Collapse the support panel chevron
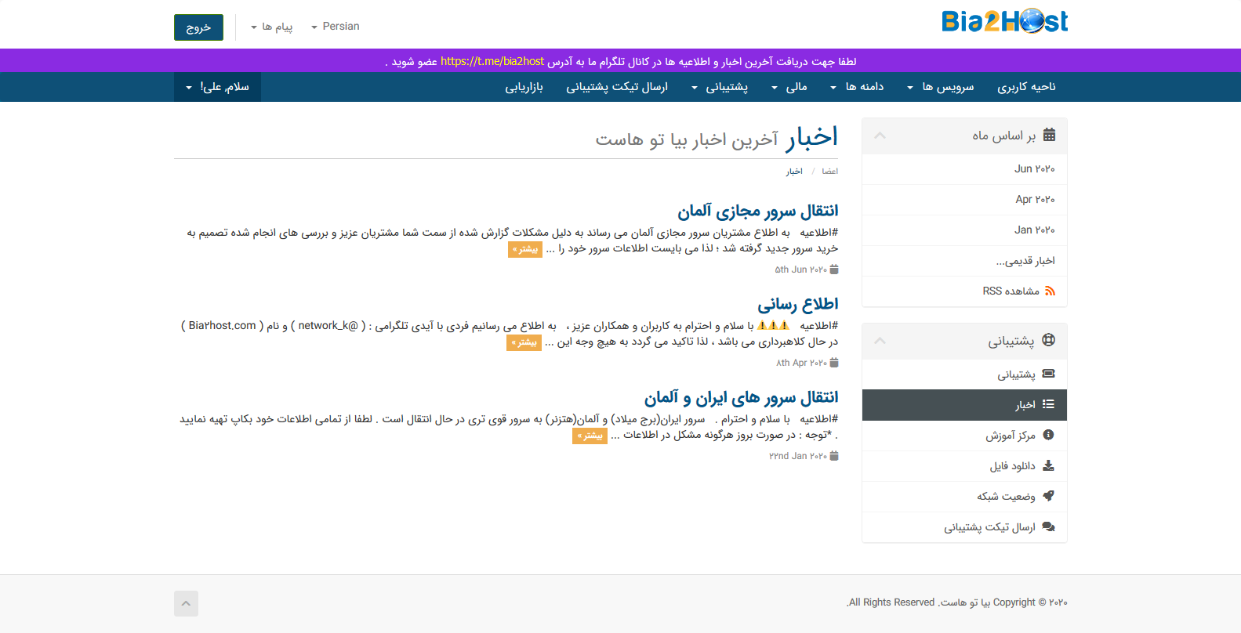Viewport: 1241px width, 633px height. click(880, 341)
